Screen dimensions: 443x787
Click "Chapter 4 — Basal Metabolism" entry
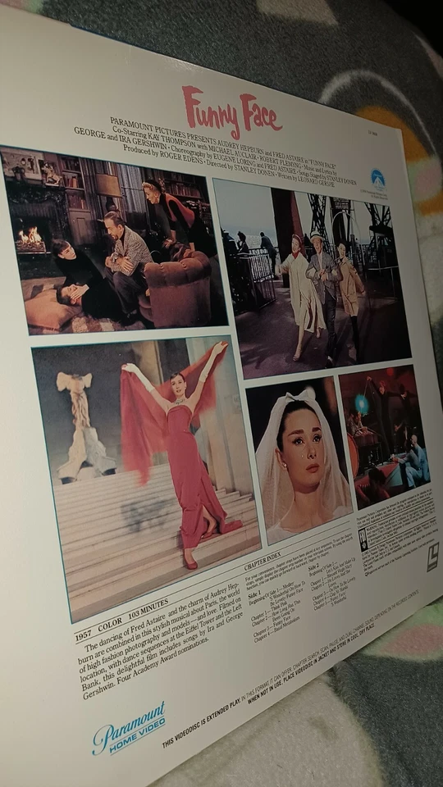point(276,629)
